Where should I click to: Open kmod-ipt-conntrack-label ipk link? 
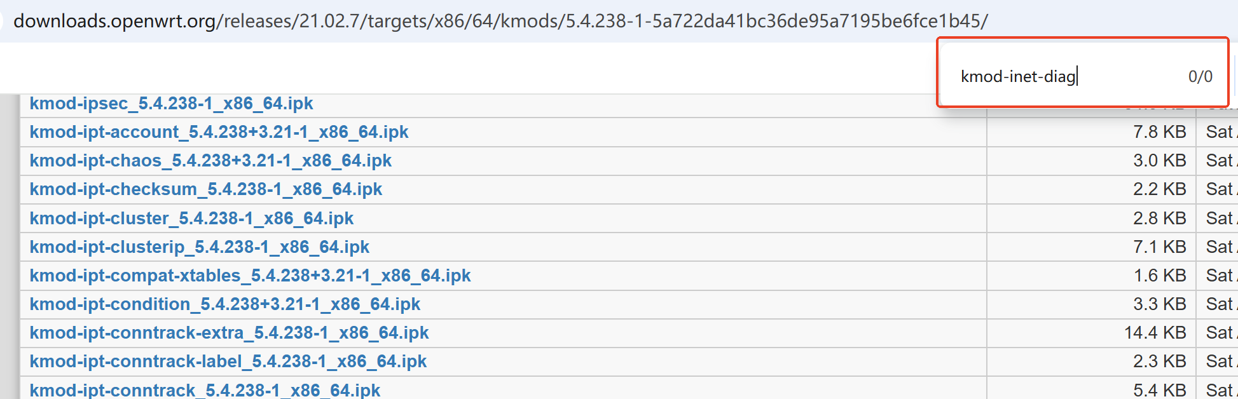(x=228, y=362)
